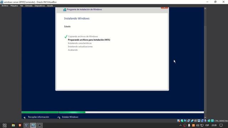Open the Windows notification center
Image resolution: width=228 pixels, height=128 pixels.
tap(221, 126)
